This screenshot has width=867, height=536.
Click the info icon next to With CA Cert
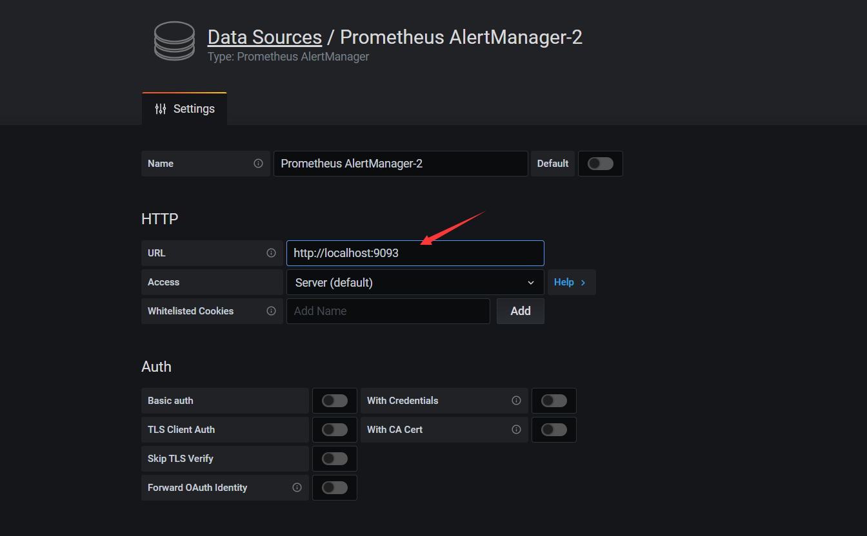[x=516, y=430]
